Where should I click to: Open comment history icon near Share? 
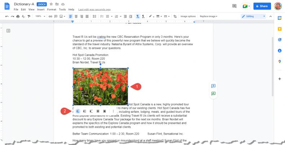pos(234,6)
